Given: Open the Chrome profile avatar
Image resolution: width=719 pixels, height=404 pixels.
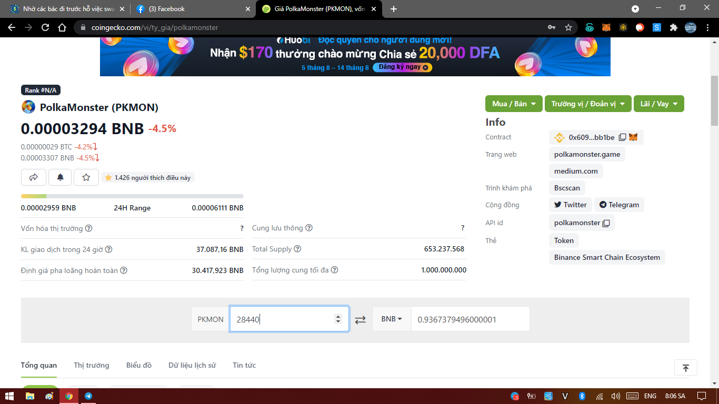Looking at the screenshot, I should (x=691, y=27).
